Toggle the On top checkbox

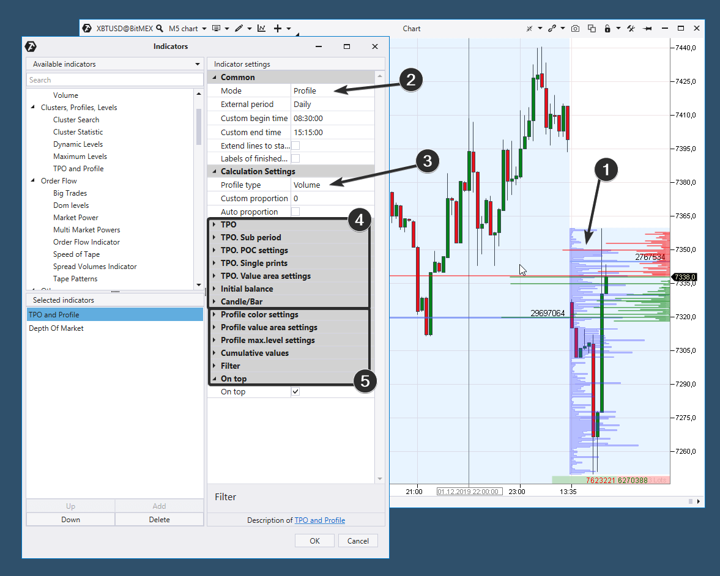point(295,391)
